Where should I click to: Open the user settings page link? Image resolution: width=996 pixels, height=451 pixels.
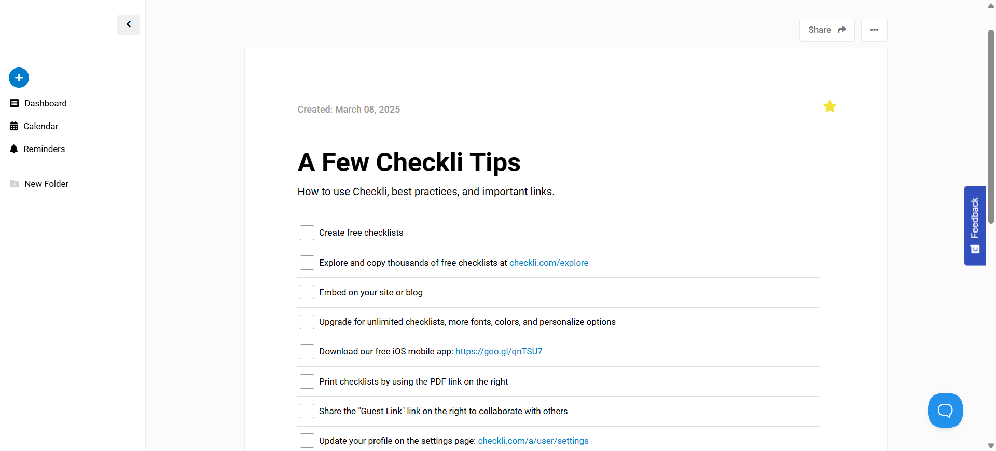coord(533,441)
